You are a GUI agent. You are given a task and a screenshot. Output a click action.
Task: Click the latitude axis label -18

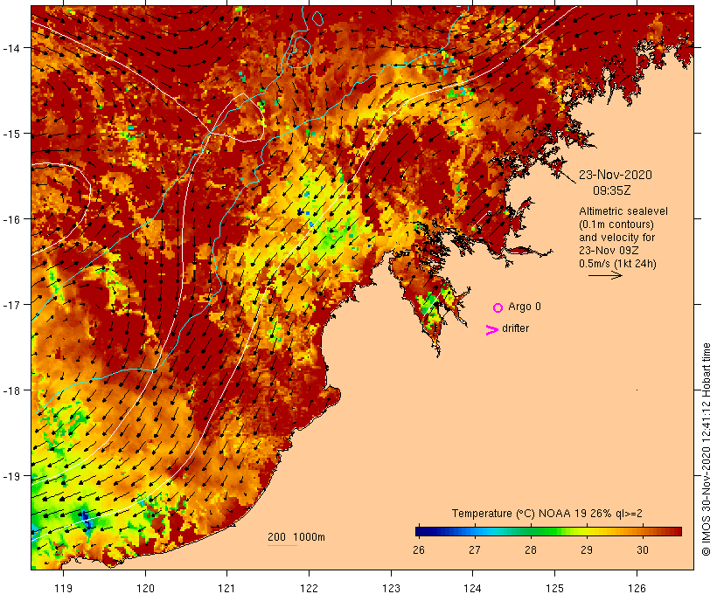coord(11,390)
